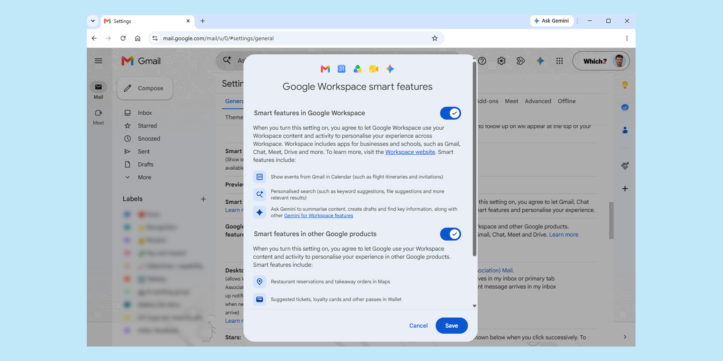Compose a new email
723x361 pixels.
pos(145,88)
